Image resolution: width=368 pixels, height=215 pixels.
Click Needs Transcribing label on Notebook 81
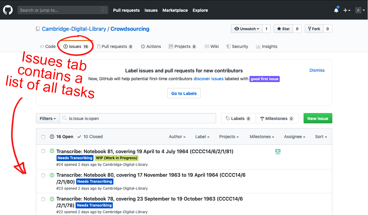[x=75, y=158]
